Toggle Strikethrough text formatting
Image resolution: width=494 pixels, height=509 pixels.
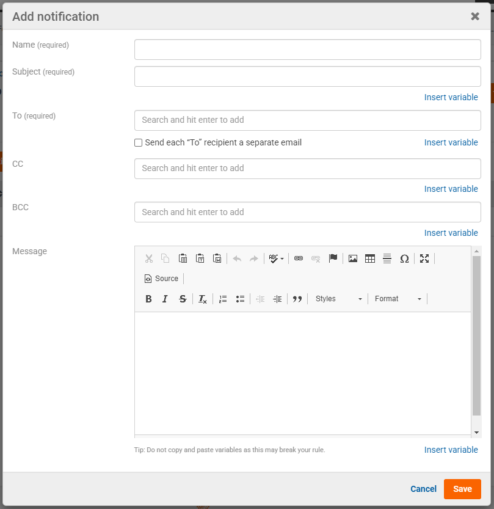pyautogui.click(x=182, y=299)
